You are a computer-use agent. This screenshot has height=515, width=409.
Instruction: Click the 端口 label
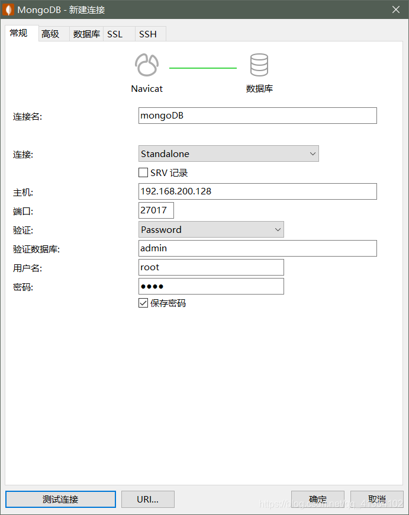tap(23, 212)
